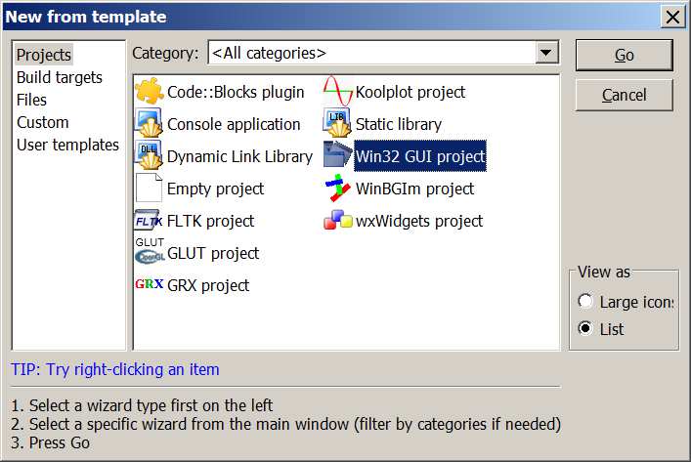Click the Win32 GUI project folder icon
Screen dimensions: 691x462
tap(337, 155)
